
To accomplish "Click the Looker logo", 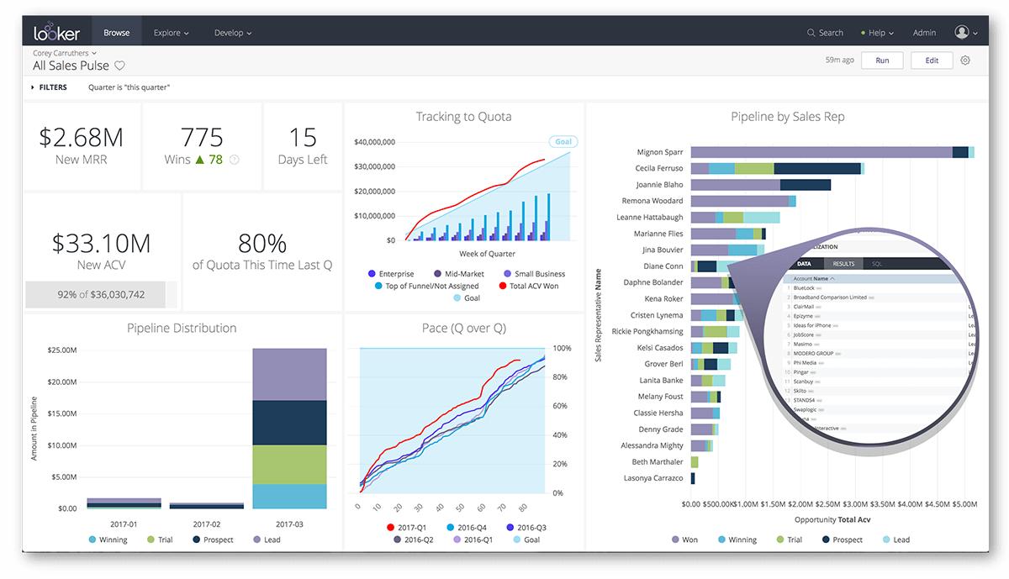I will [56, 33].
